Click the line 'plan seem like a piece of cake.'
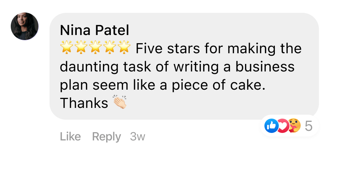This screenshot has width=348, height=174. click(163, 85)
